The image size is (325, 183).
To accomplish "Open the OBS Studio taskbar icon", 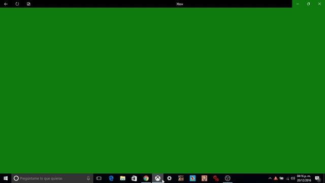I will 227,178.
